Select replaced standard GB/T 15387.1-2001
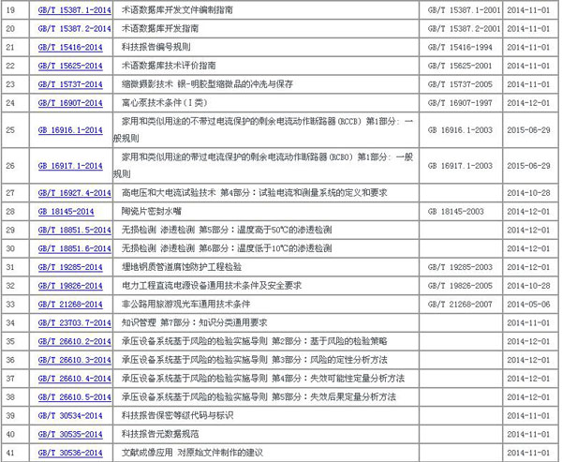562x462 pixels. click(x=464, y=10)
